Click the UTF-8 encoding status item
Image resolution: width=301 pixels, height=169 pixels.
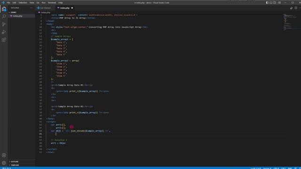[276, 168]
